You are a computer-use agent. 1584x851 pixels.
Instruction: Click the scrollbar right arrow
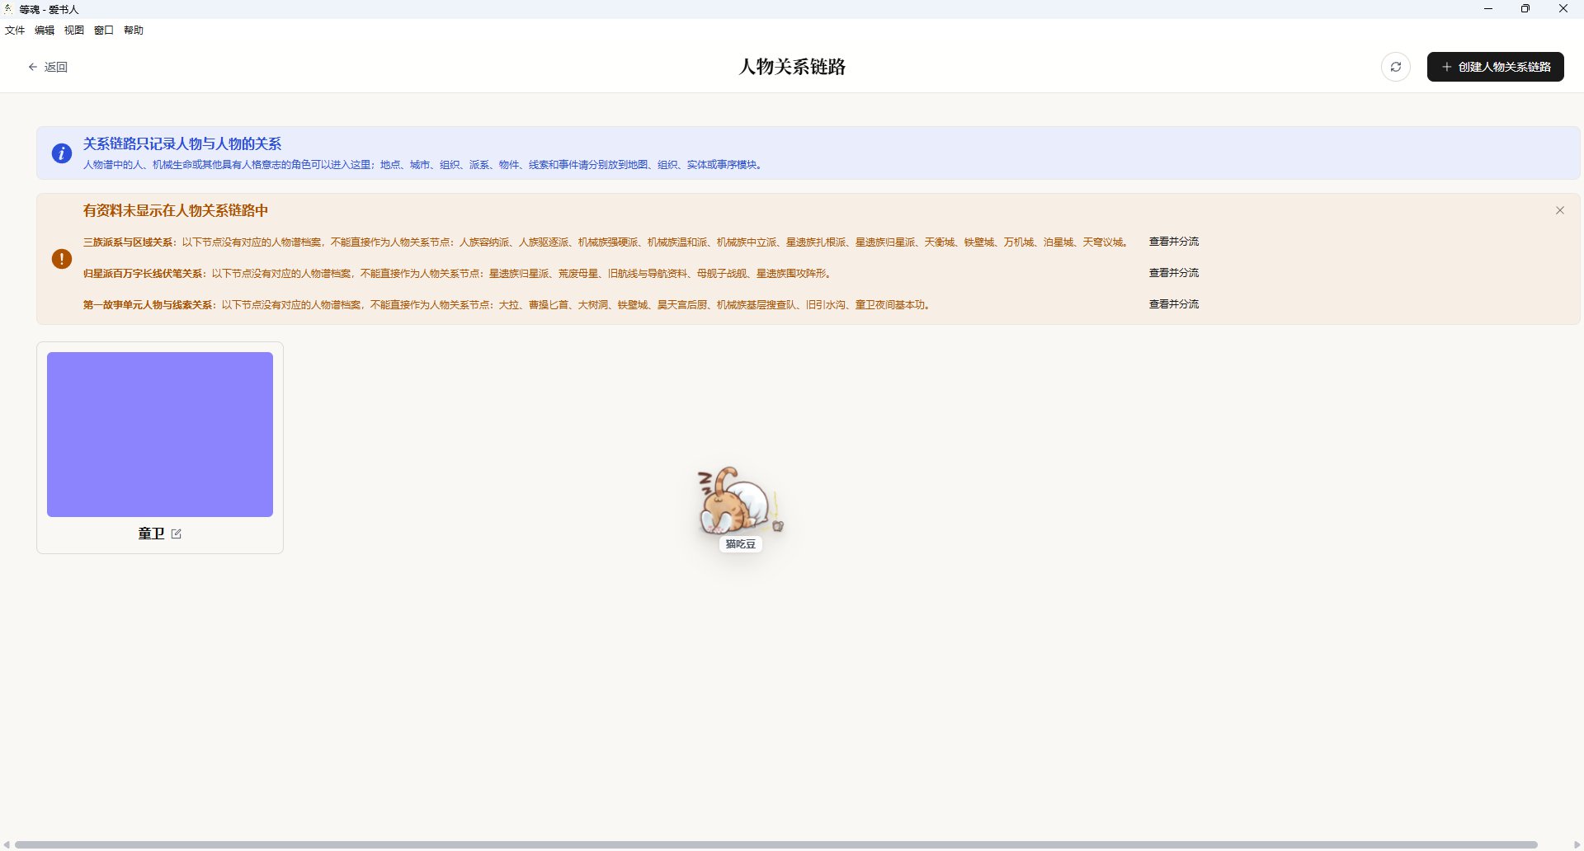1577,844
